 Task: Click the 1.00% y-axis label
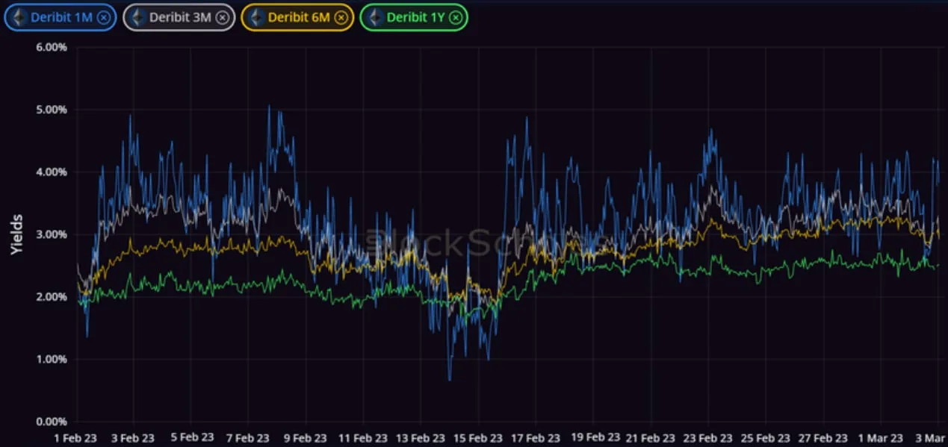tap(52, 359)
